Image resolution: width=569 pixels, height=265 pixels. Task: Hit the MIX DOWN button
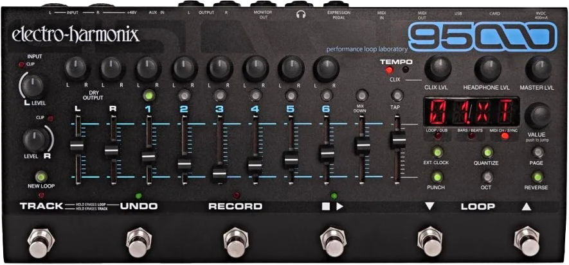click(x=361, y=95)
